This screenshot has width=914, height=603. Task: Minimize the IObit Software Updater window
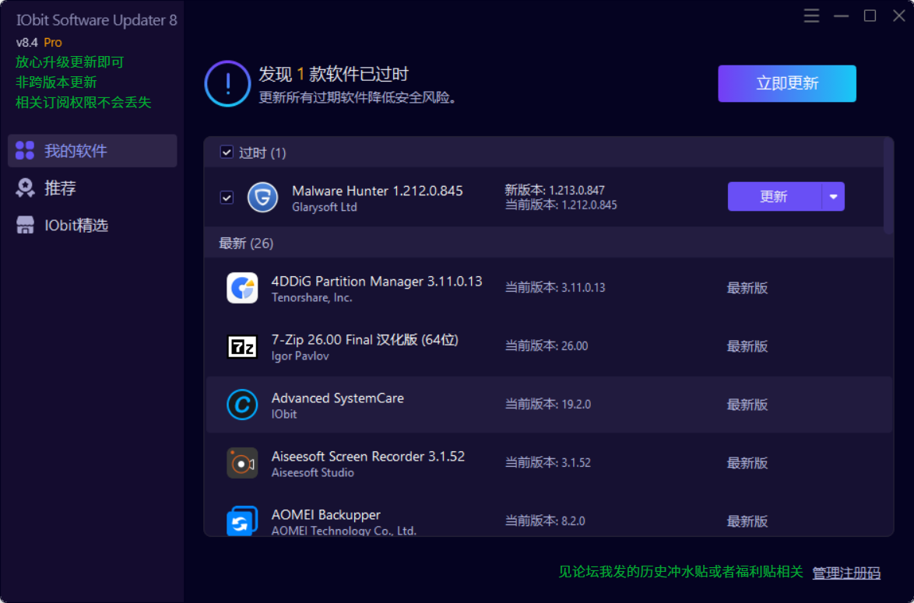(x=841, y=16)
